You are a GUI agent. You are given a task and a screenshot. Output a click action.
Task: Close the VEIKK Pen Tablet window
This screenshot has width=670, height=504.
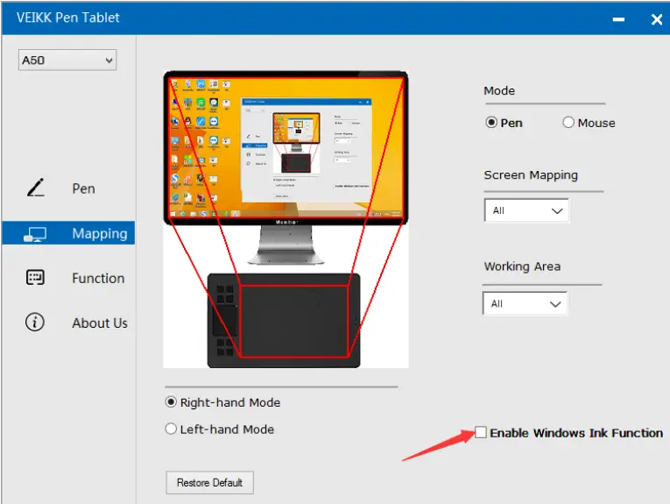655,18
